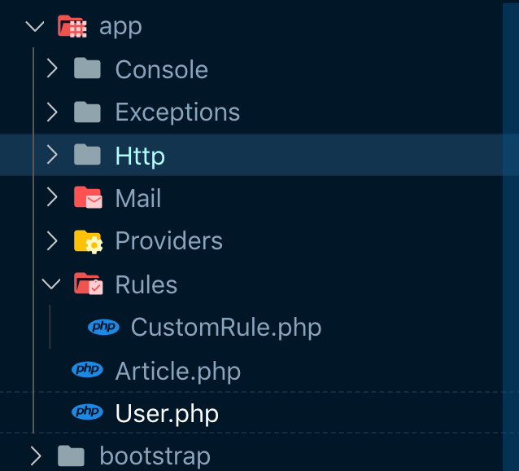
Task: Expand the Http folder chevron
Action: (52, 155)
